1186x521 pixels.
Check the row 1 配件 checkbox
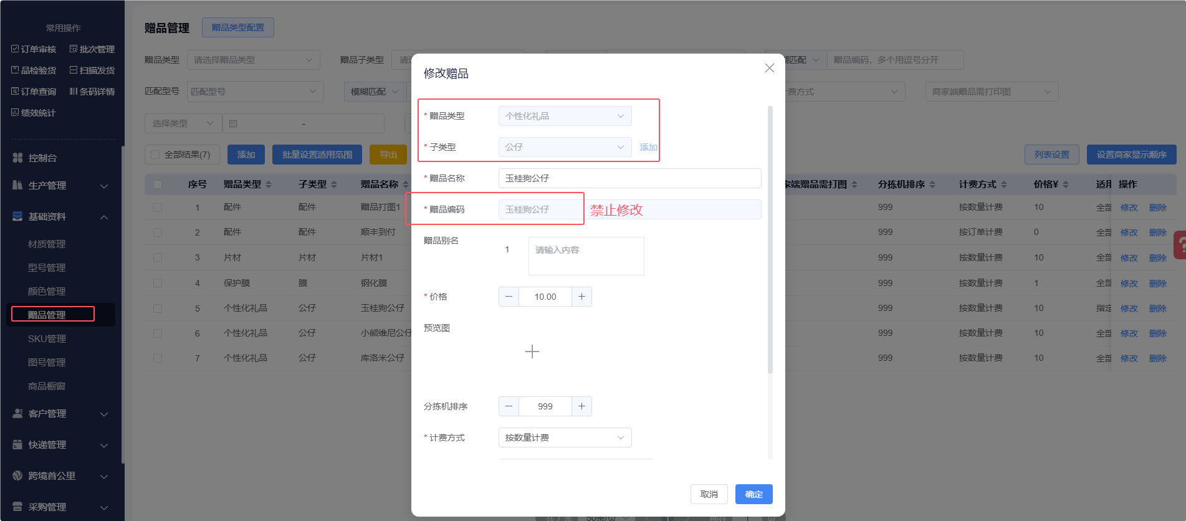point(158,208)
